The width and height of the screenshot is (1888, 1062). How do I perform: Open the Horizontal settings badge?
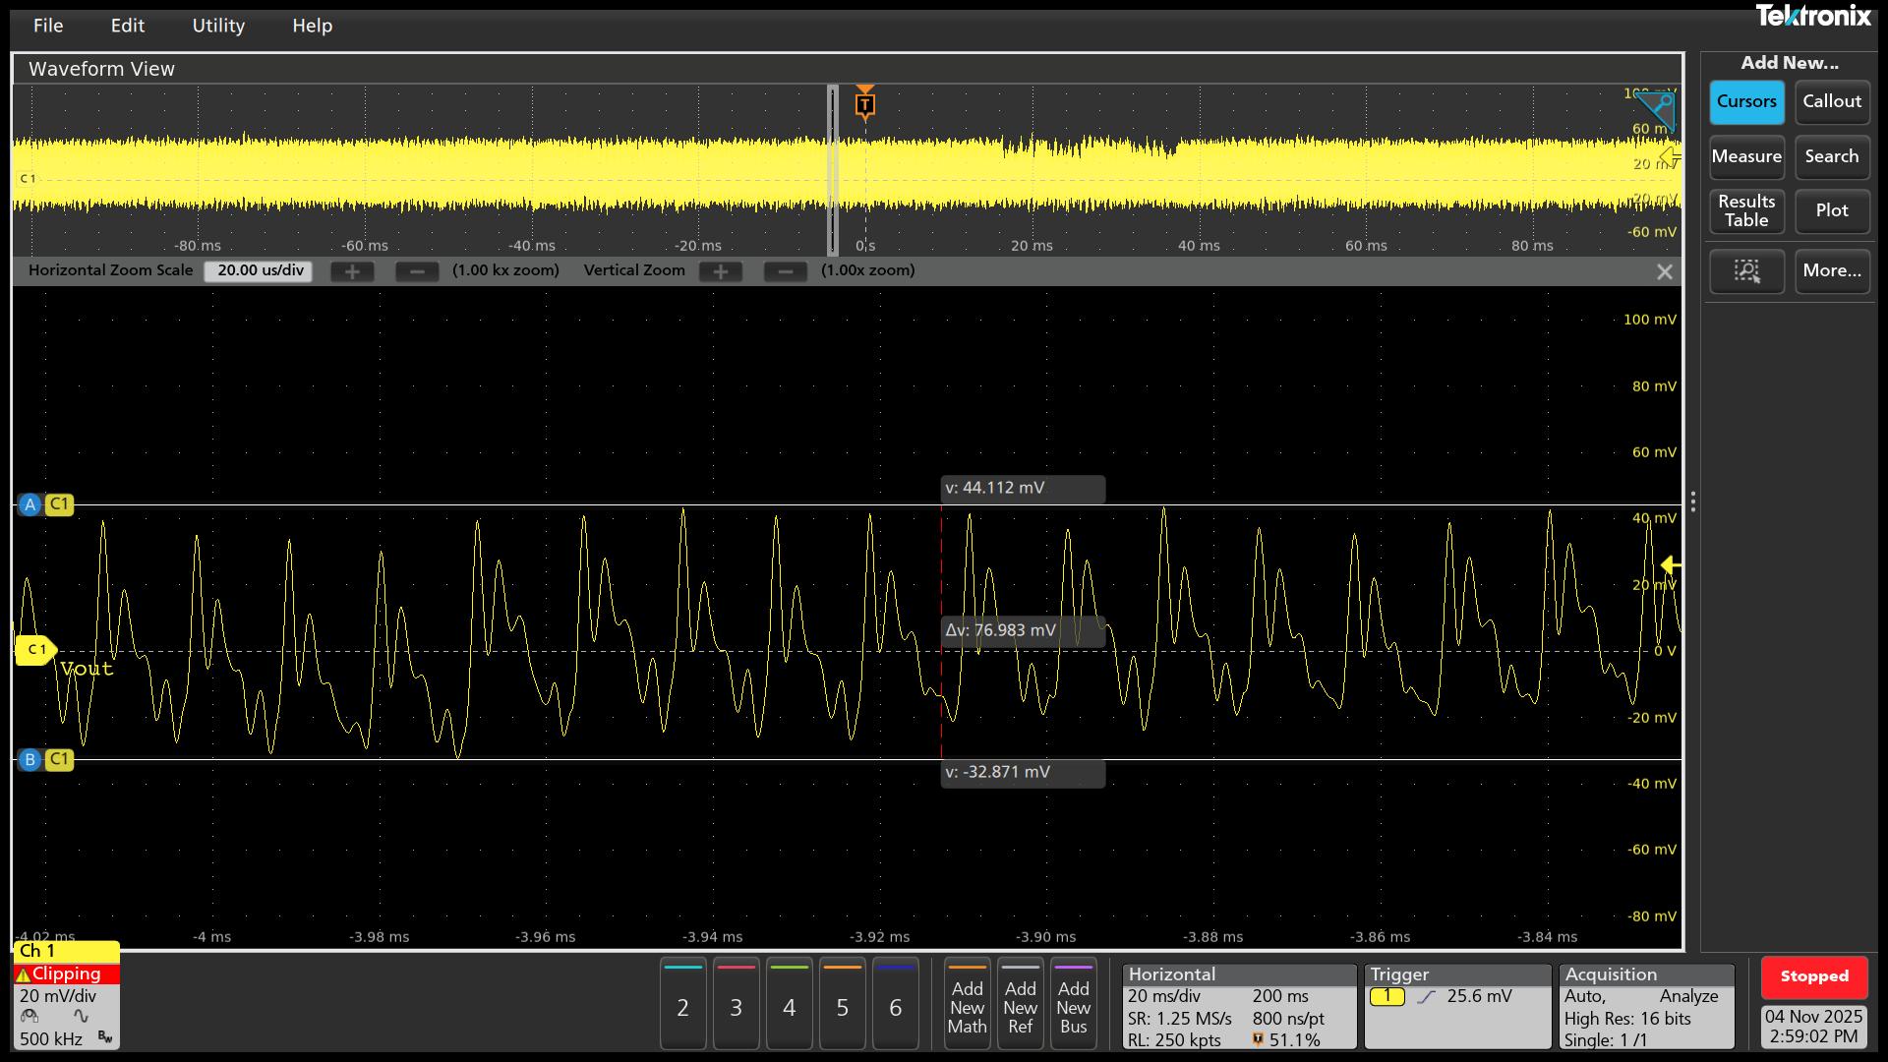(1238, 1007)
